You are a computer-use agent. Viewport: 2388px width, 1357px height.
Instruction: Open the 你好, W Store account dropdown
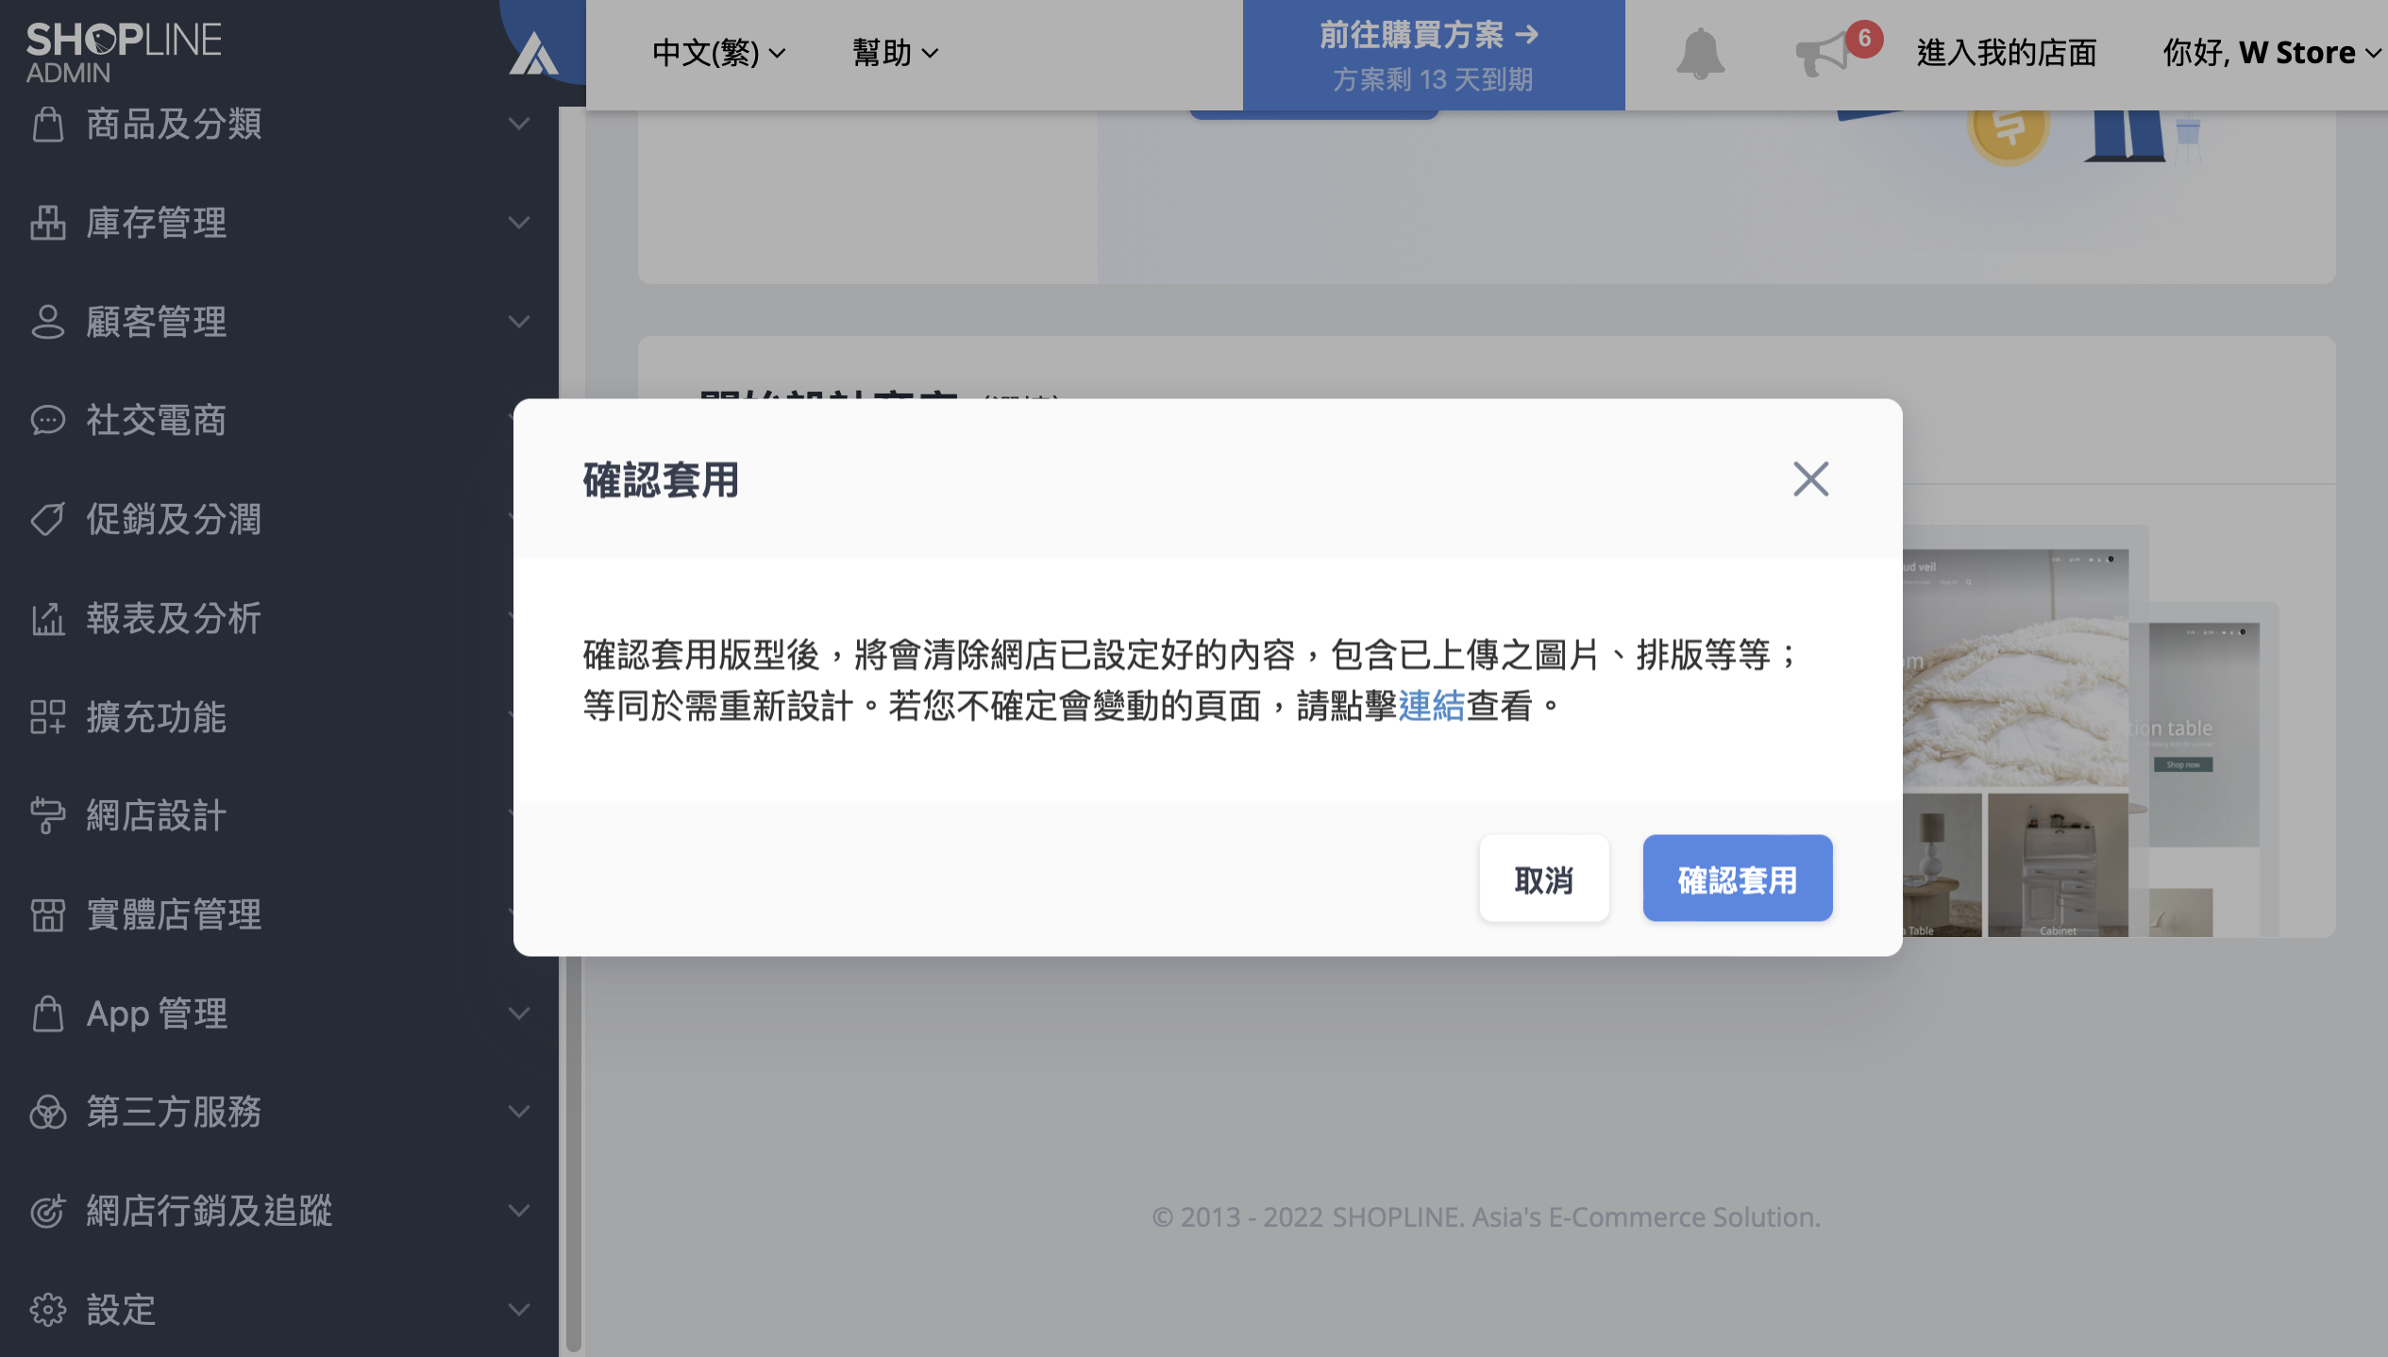(x=2271, y=54)
